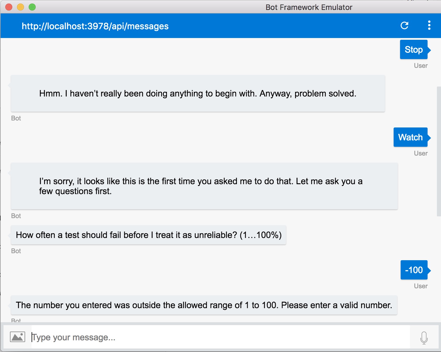Click the green zoom window button

pos(32,7)
